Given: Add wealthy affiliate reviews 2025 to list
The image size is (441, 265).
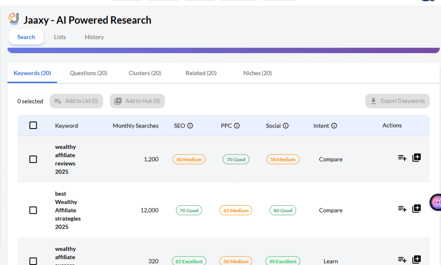Looking at the screenshot, I should (402, 158).
